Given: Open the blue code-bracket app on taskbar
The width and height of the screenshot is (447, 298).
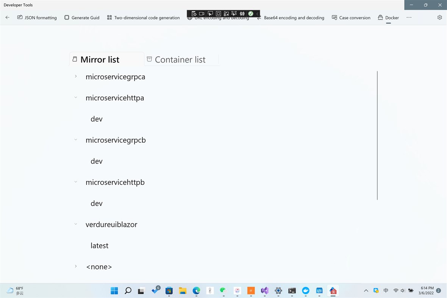Looking at the screenshot, I should click(x=319, y=290).
